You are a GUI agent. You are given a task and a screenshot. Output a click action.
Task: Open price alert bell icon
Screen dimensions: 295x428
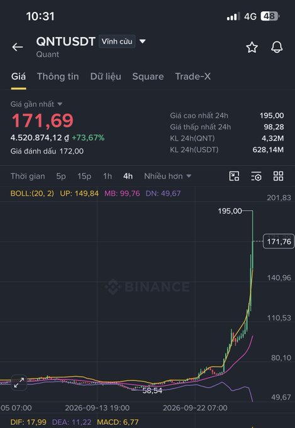point(277,47)
